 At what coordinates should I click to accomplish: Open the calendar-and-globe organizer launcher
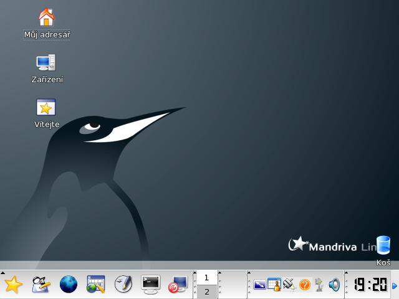[95, 284]
